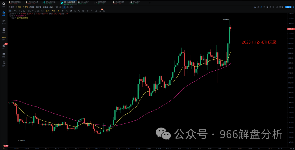Toggle the MA alert bell icon
295x150 pixels.
[x=12, y=16]
